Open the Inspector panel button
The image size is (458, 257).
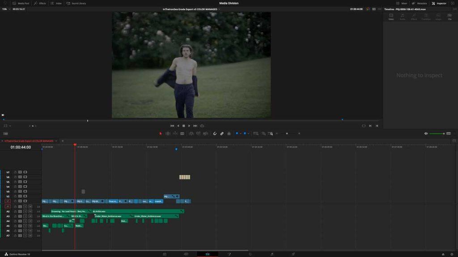pyautogui.click(x=439, y=3)
